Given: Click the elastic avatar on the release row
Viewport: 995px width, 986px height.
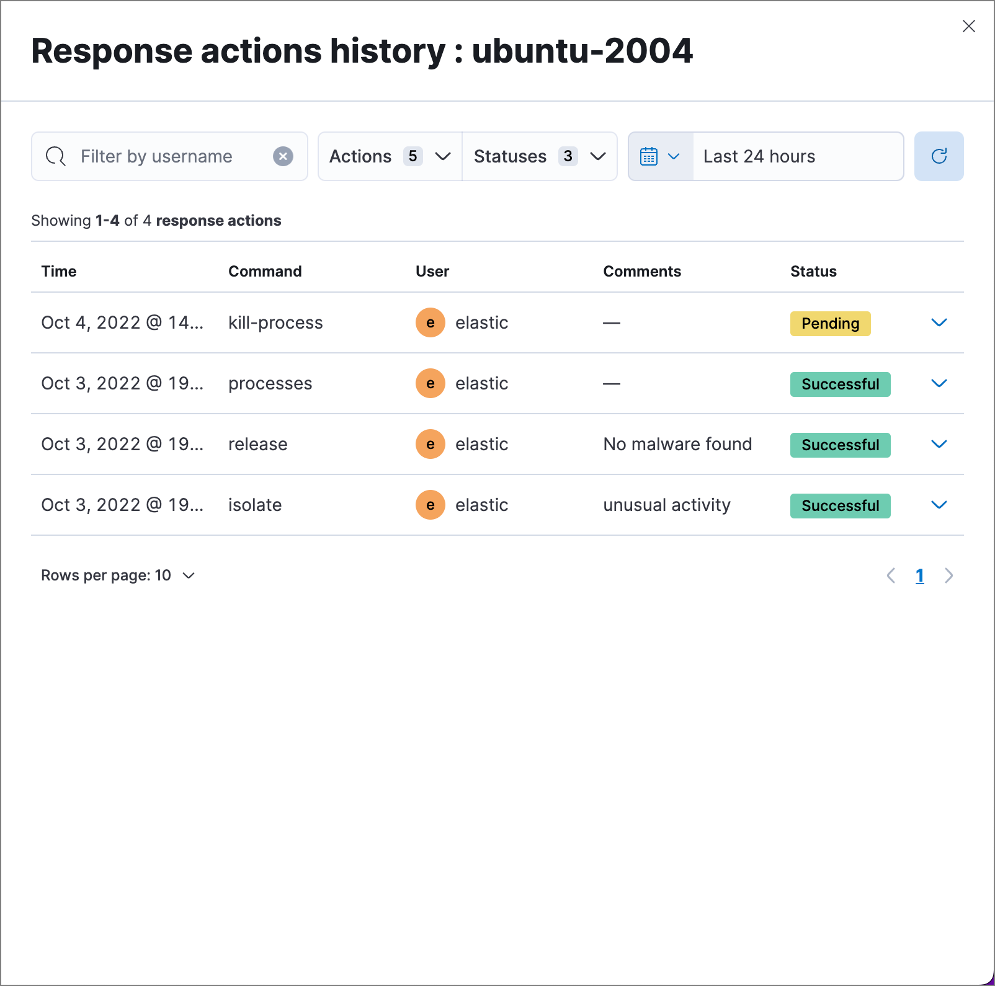Looking at the screenshot, I should (x=430, y=444).
